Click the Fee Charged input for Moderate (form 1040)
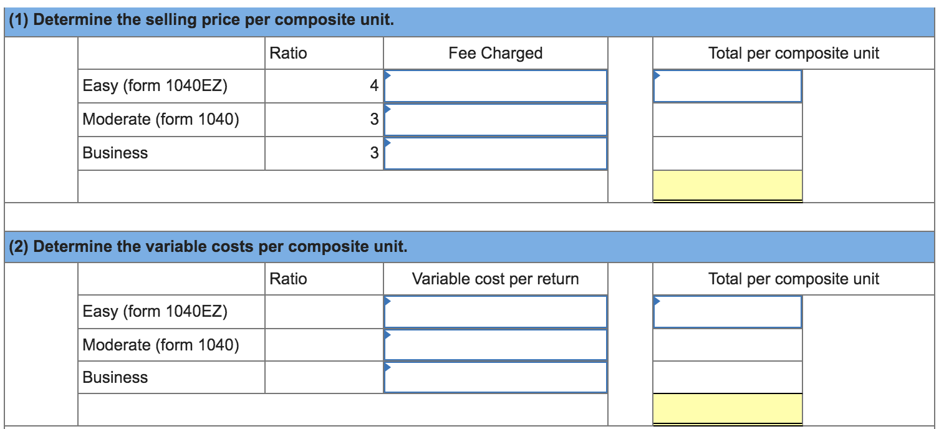The image size is (949, 429). coord(496,120)
